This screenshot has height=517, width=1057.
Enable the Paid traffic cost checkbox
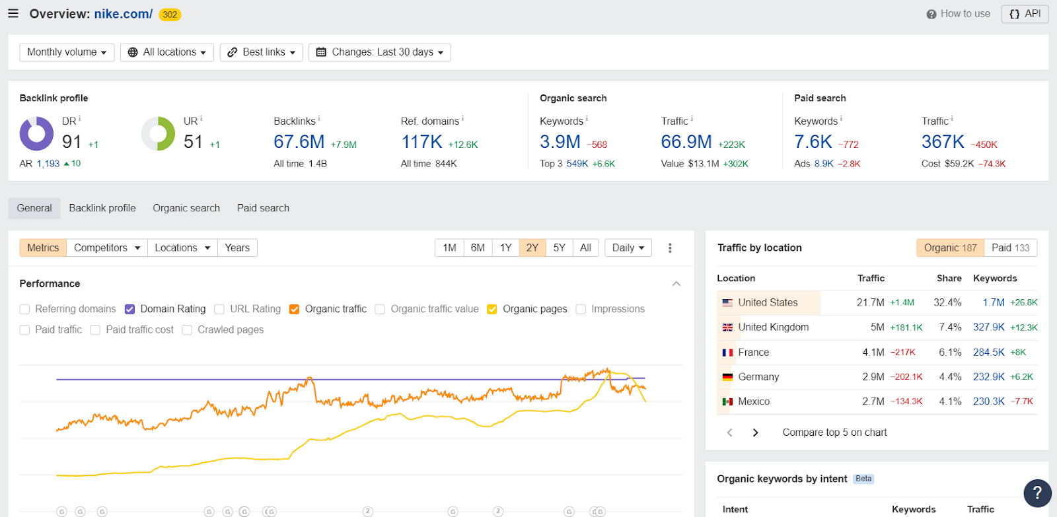coord(95,329)
